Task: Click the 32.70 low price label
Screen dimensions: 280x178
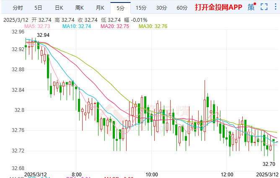Action: click(269, 164)
